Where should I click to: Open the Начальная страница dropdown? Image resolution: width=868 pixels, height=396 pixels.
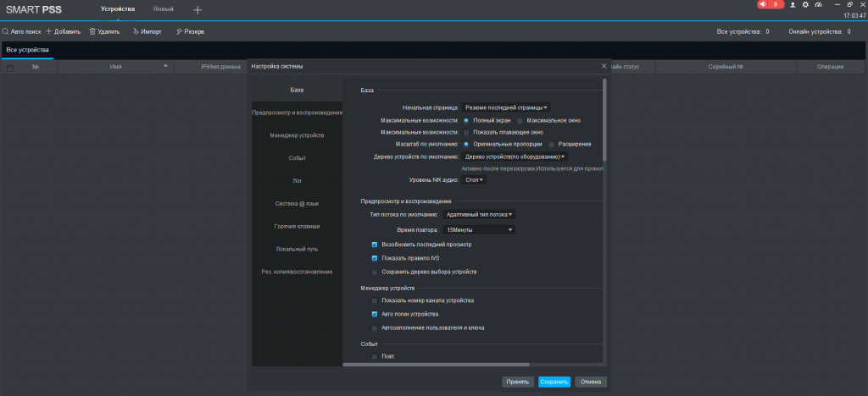tap(507, 107)
